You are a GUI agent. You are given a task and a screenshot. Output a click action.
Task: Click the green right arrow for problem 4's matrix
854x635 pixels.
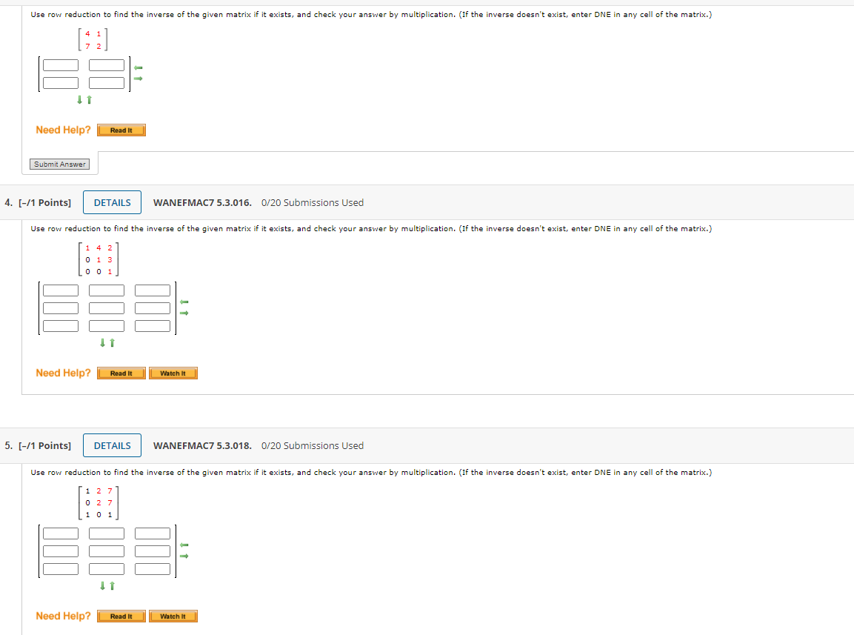tap(184, 312)
